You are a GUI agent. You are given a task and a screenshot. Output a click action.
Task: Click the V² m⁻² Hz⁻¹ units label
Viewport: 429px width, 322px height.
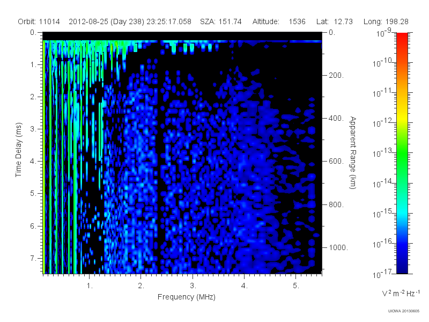pyautogui.click(x=401, y=293)
